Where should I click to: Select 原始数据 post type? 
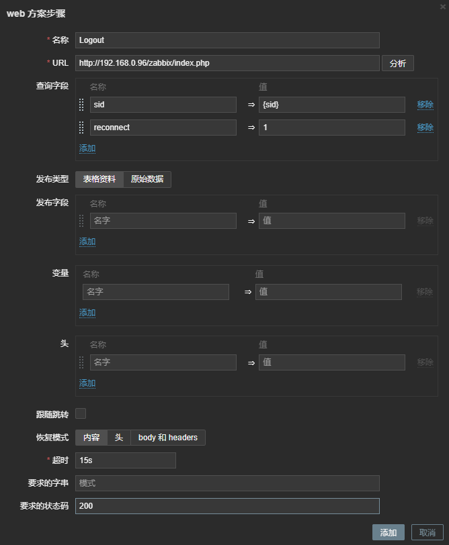[x=147, y=179]
